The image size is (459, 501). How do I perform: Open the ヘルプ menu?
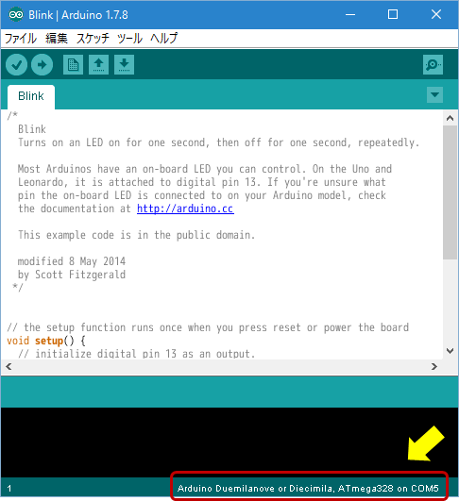pos(163,39)
